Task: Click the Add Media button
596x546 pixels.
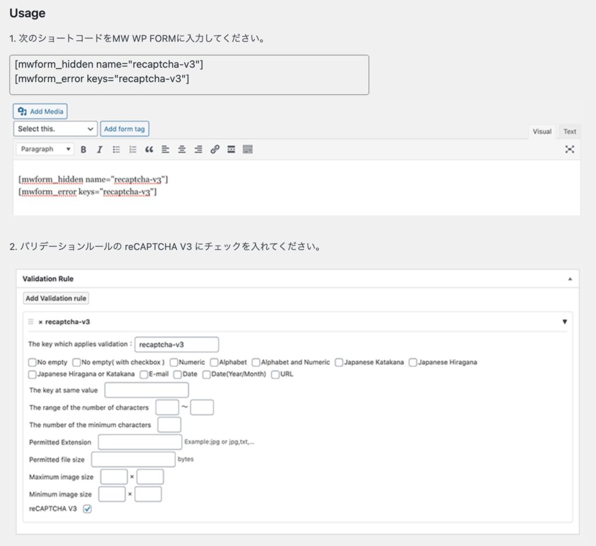Action: [x=40, y=111]
